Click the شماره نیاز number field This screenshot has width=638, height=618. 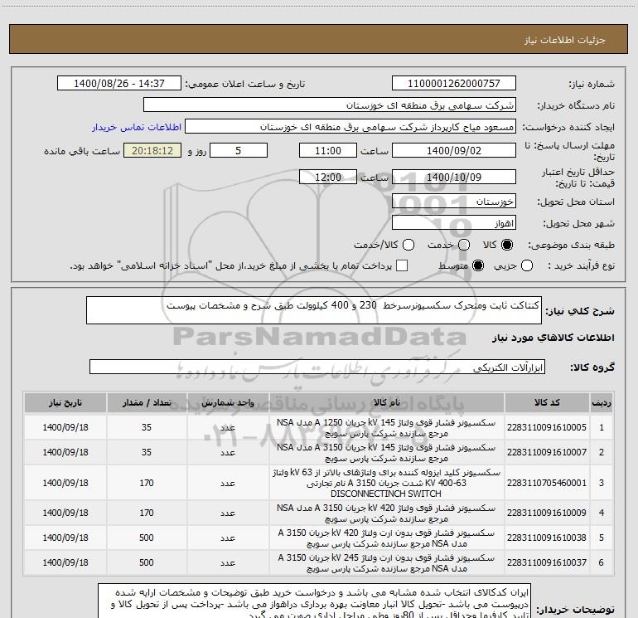pos(453,84)
